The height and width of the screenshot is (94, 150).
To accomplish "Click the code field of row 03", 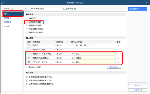I will tap(73, 54).
